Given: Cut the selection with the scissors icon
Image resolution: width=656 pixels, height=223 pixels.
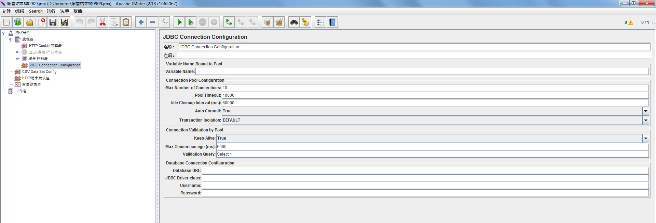Looking at the screenshot, I should [x=103, y=22].
